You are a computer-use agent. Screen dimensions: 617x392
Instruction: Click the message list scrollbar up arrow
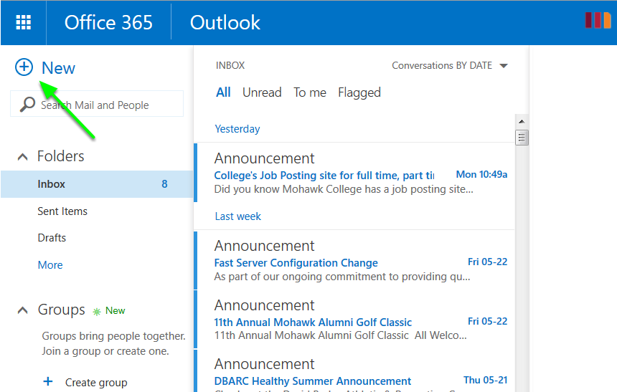click(x=522, y=121)
